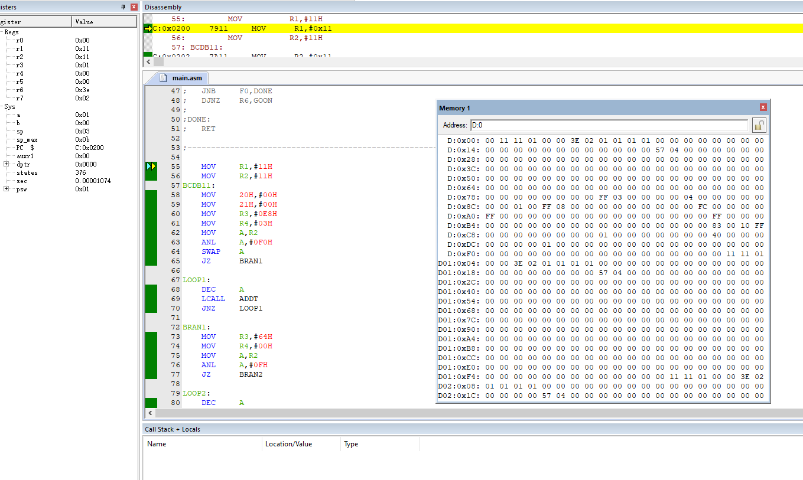Click the states value 376

[x=81, y=172]
